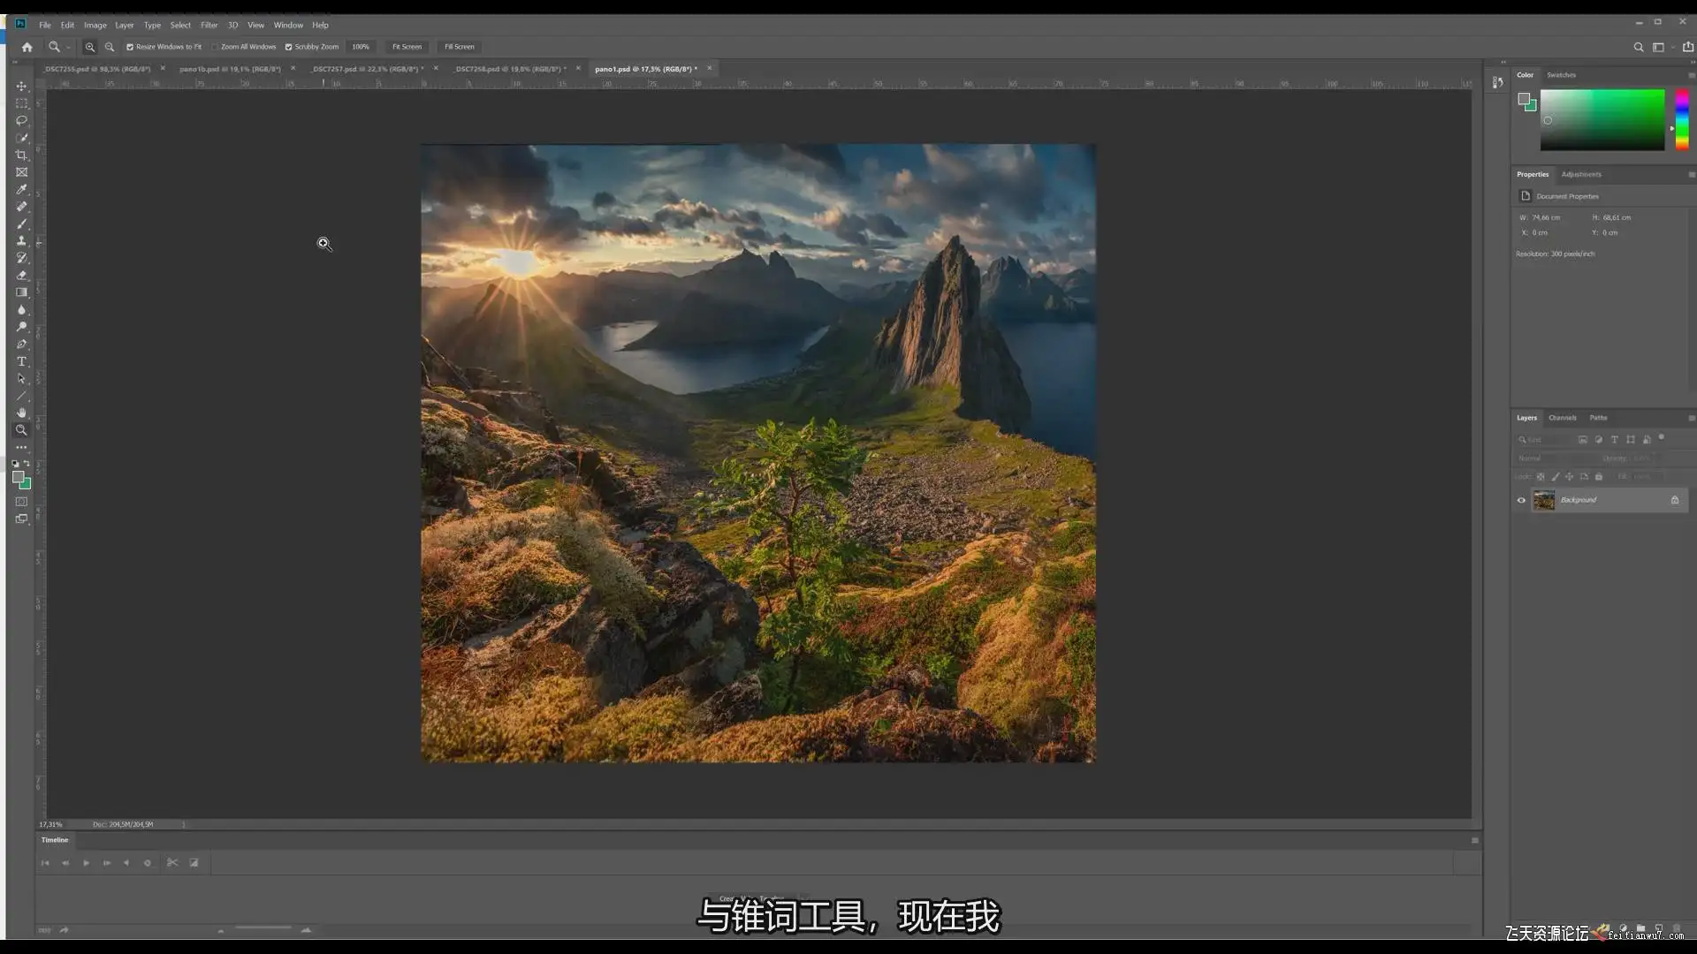Click the Fit Screen button

click(x=407, y=47)
